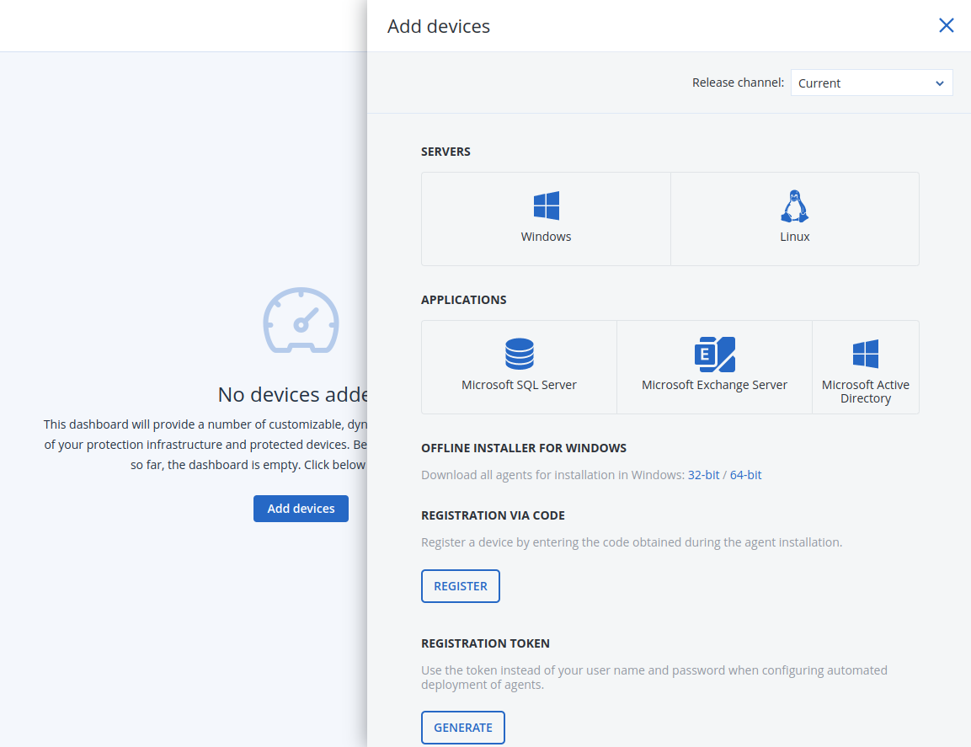Download the 32-bit offline installer
971x747 pixels.
click(703, 475)
